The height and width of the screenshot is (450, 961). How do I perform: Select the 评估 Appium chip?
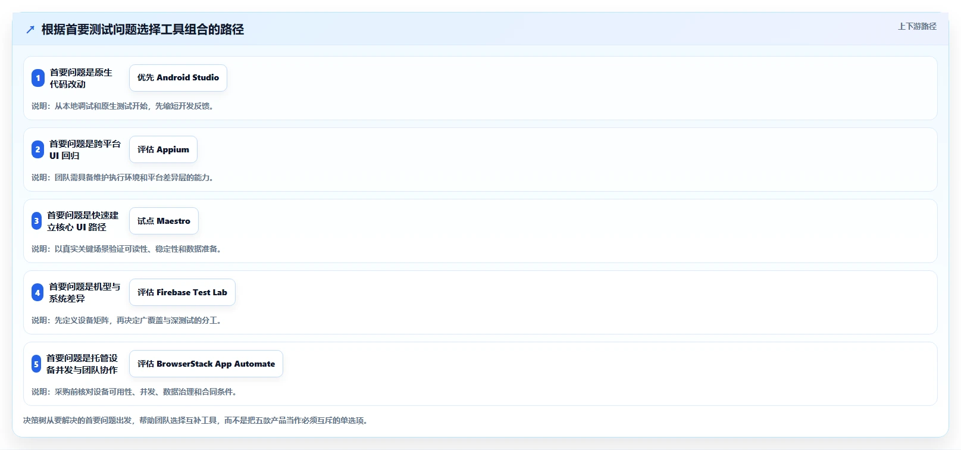pos(163,149)
